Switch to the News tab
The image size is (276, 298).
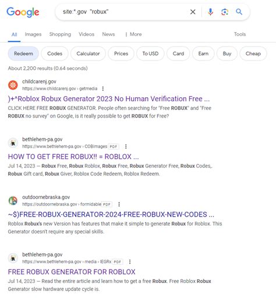pyautogui.click(x=108, y=34)
